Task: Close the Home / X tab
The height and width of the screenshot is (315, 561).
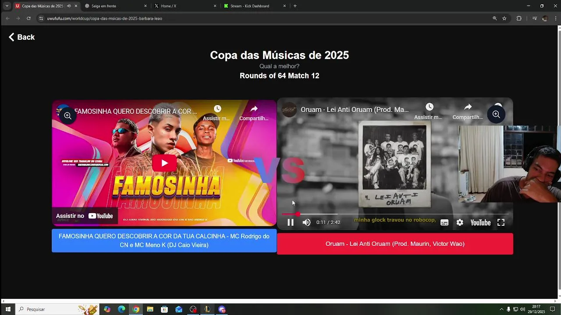Action: pos(215,6)
